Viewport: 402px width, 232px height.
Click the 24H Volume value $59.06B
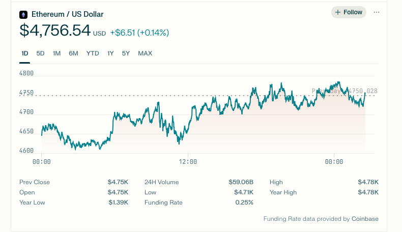241,182
